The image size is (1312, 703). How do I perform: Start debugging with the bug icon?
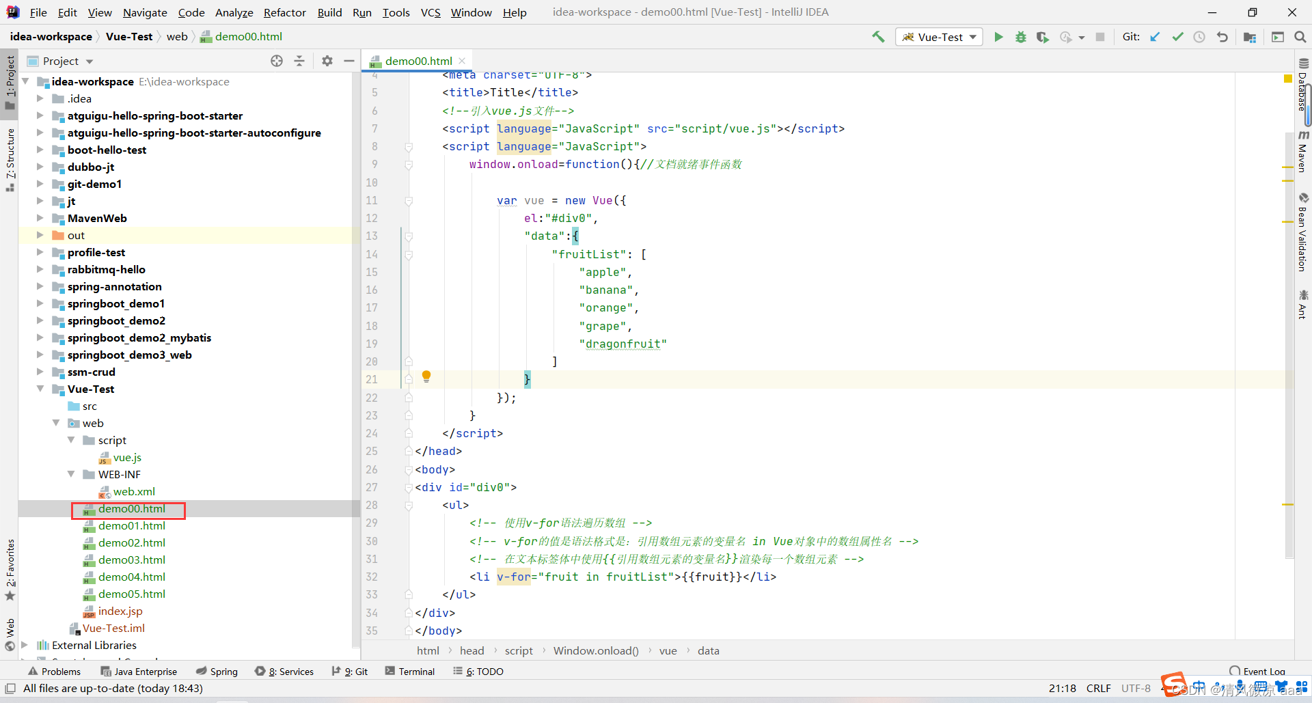tap(1020, 37)
